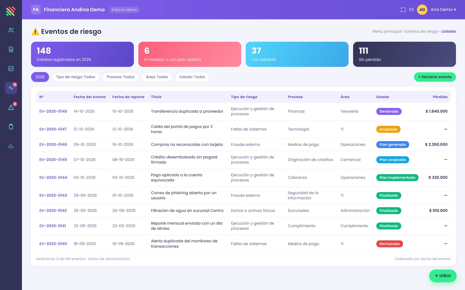Click Eventos de riesgo breadcrumb
Image resolution: width=465 pixels, height=290 pixels.
pos(421,31)
